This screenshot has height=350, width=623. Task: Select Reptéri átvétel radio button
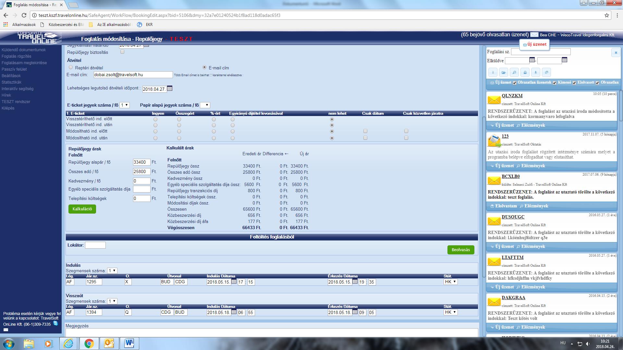point(71,67)
